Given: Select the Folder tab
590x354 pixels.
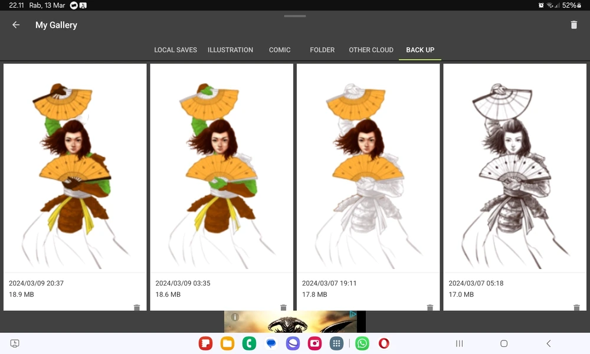Looking at the screenshot, I should (x=322, y=50).
